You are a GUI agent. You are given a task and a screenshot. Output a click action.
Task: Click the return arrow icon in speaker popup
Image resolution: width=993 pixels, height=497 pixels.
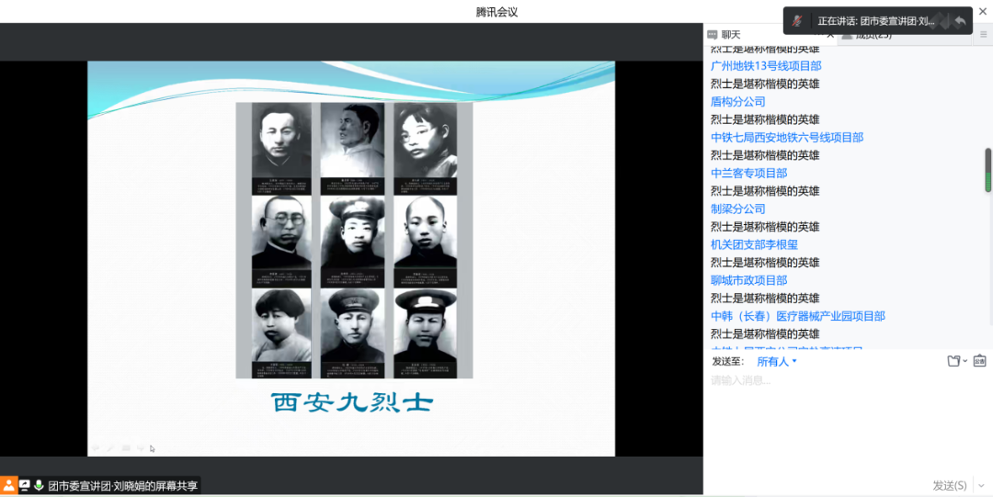click(960, 21)
